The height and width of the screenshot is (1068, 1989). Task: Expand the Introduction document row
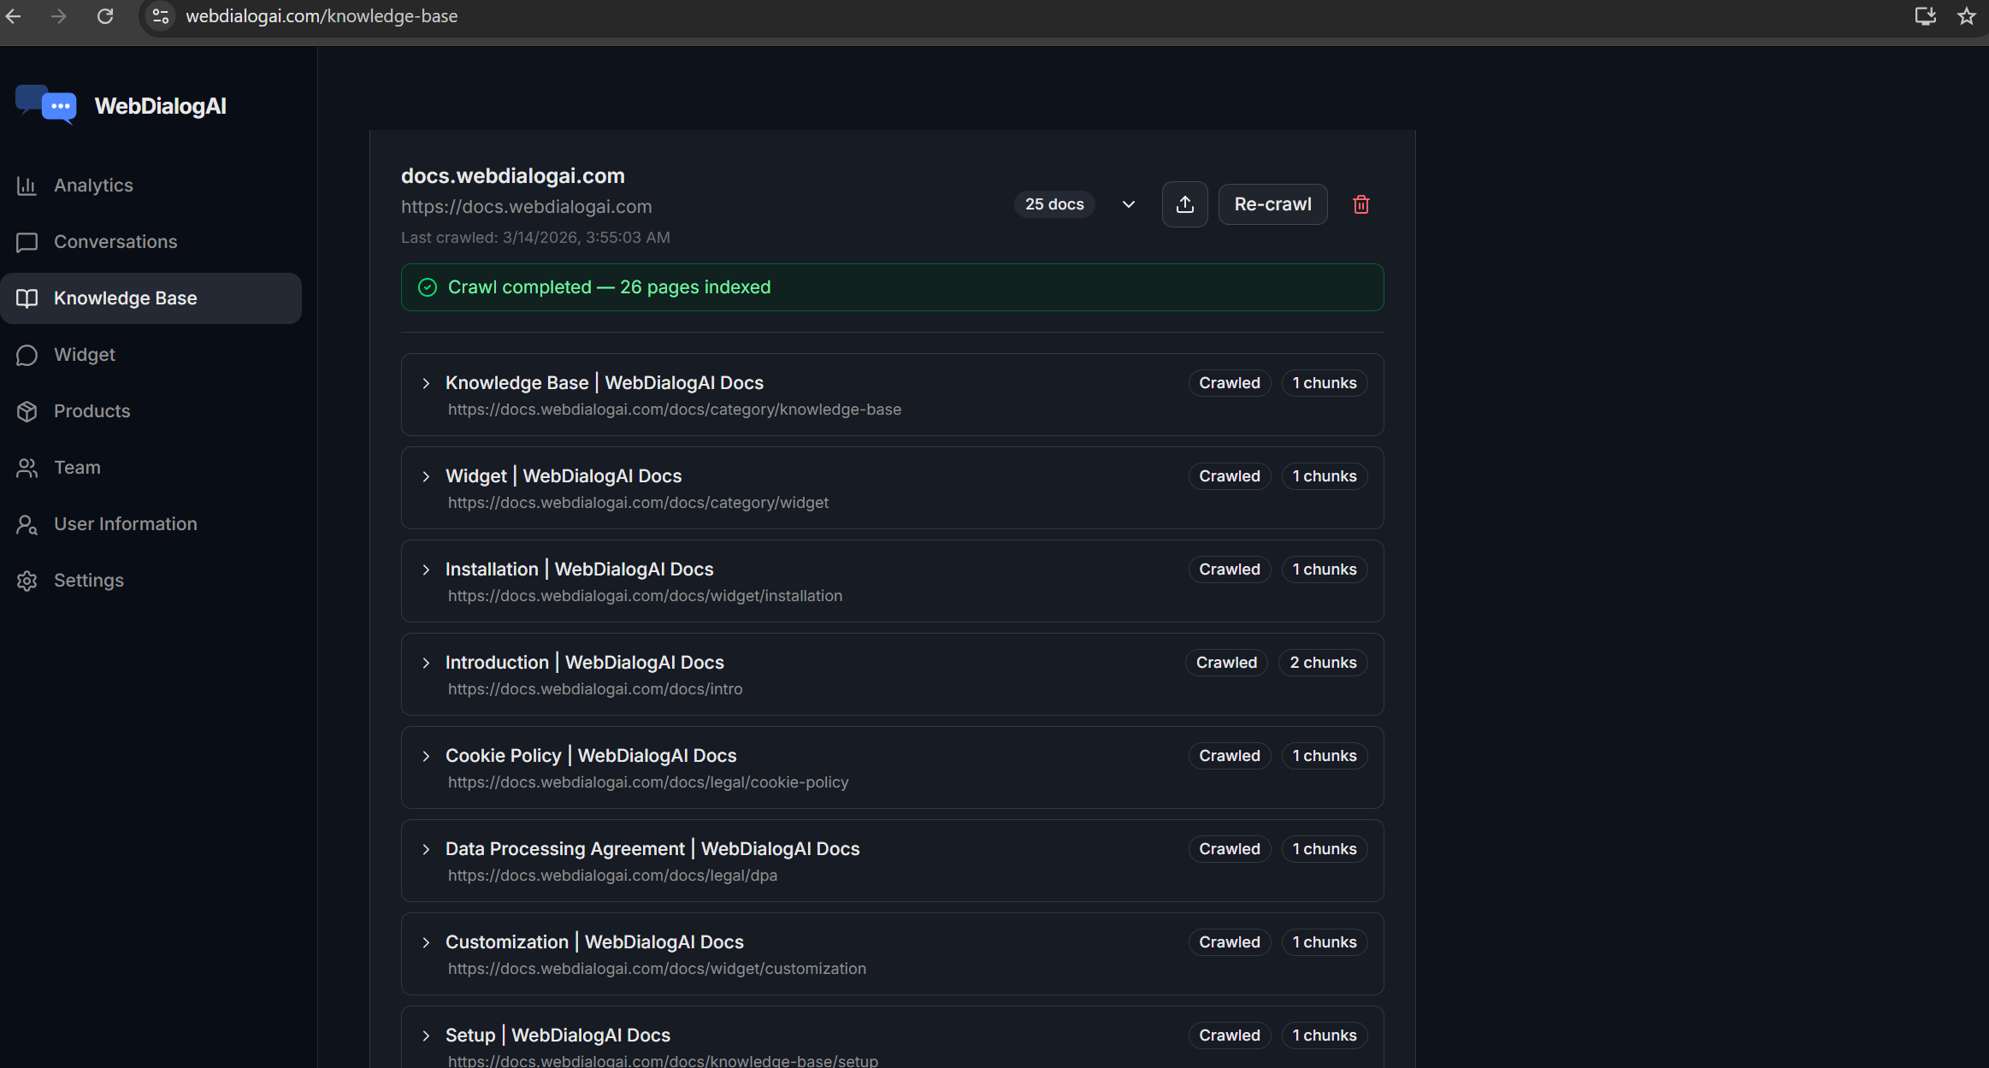click(426, 664)
